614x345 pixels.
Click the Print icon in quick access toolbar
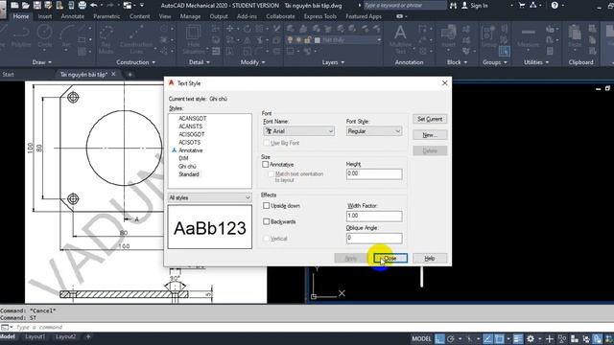point(83,6)
